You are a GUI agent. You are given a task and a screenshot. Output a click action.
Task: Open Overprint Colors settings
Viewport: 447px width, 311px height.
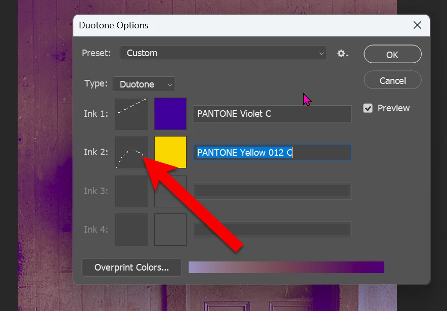[x=131, y=268]
